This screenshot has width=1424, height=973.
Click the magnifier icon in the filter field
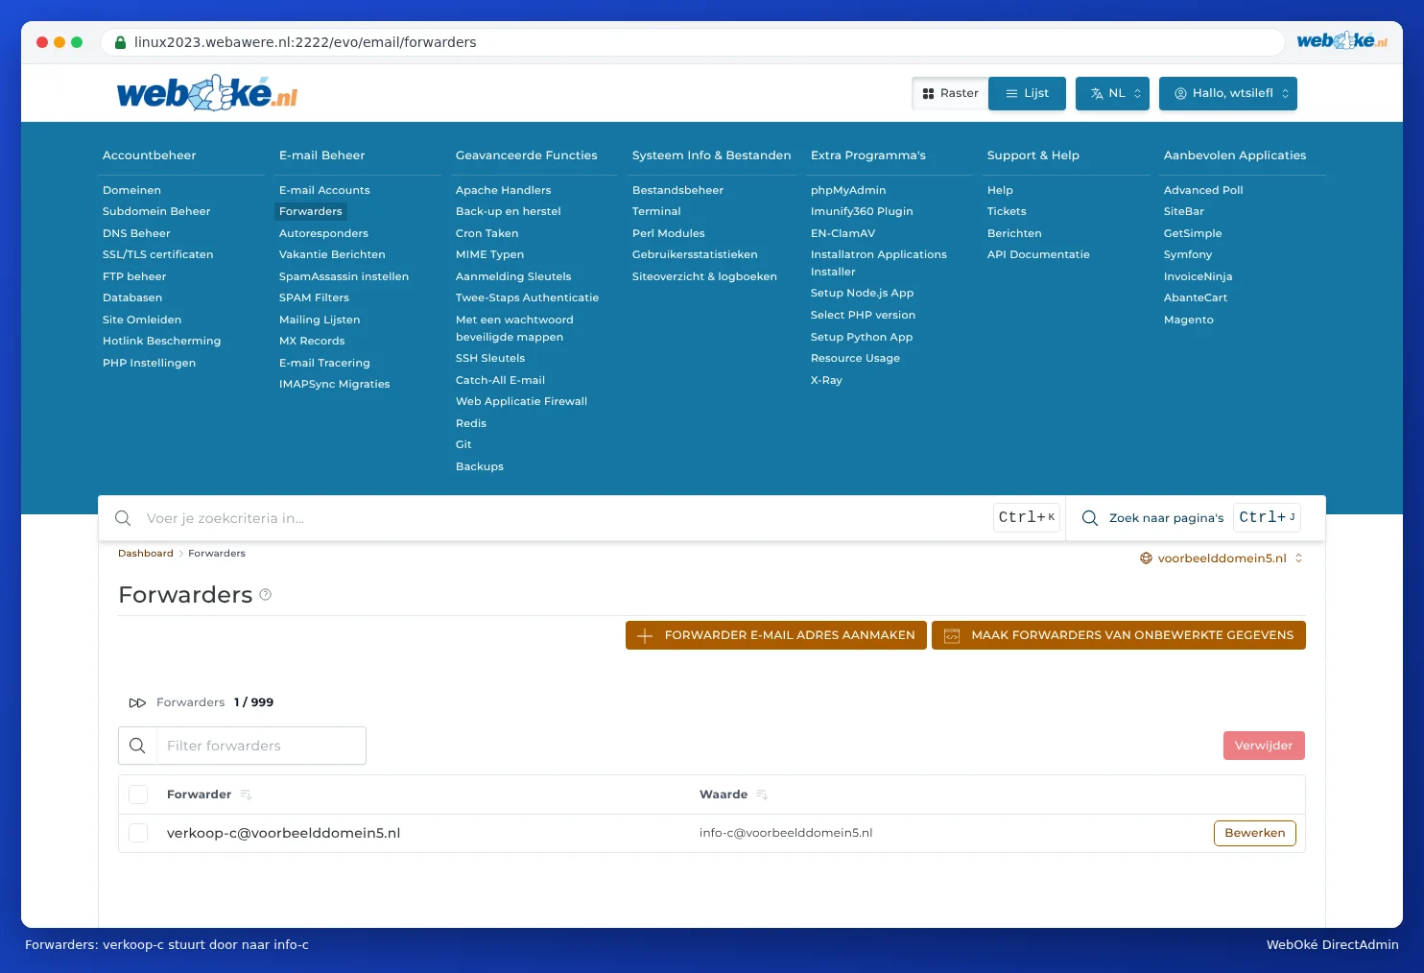coord(137,746)
